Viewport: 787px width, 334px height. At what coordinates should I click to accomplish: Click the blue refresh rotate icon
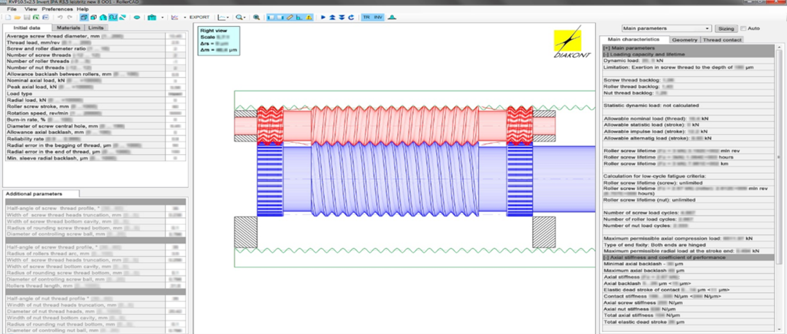[x=351, y=17]
